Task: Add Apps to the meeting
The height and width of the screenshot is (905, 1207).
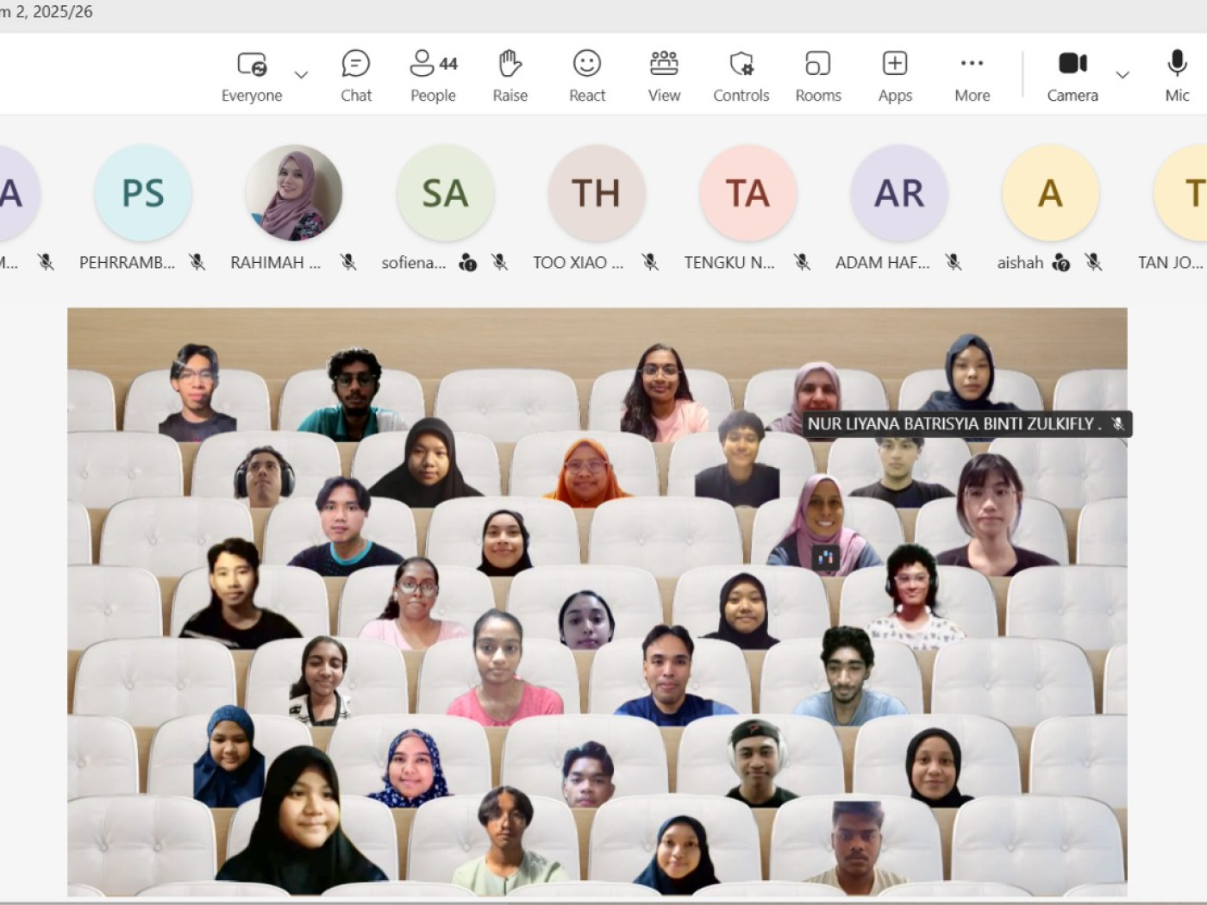Action: coord(895,76)
